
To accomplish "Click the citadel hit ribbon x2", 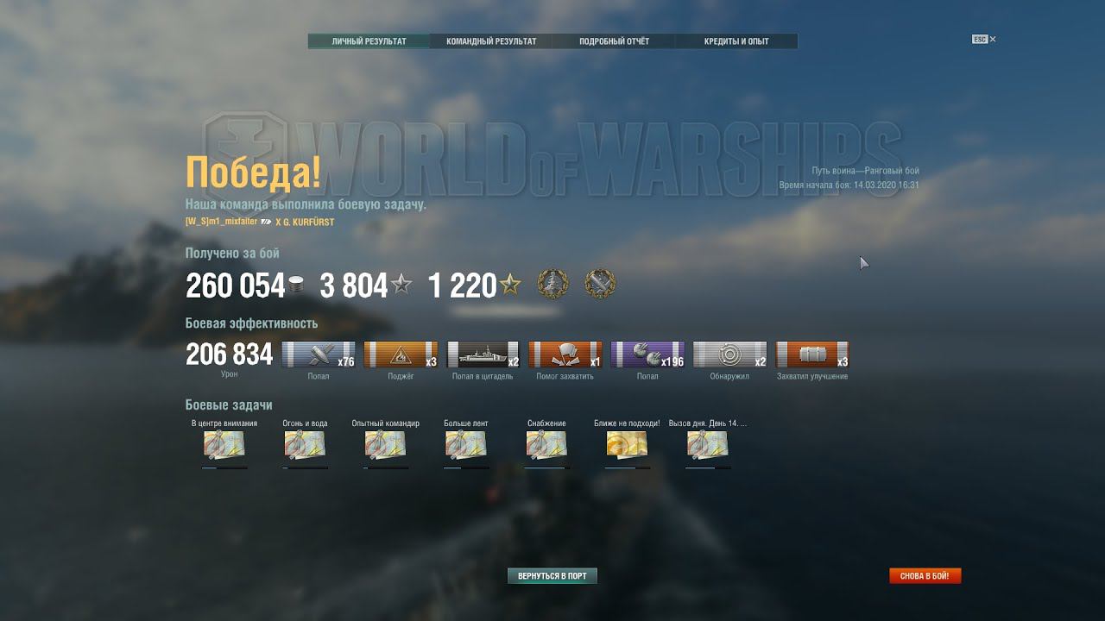I will 483,355.
